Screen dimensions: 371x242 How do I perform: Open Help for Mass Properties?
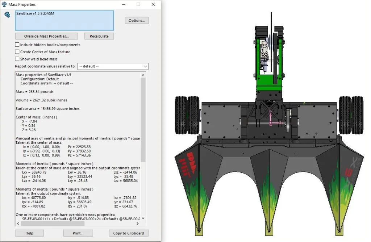(29, 233)
